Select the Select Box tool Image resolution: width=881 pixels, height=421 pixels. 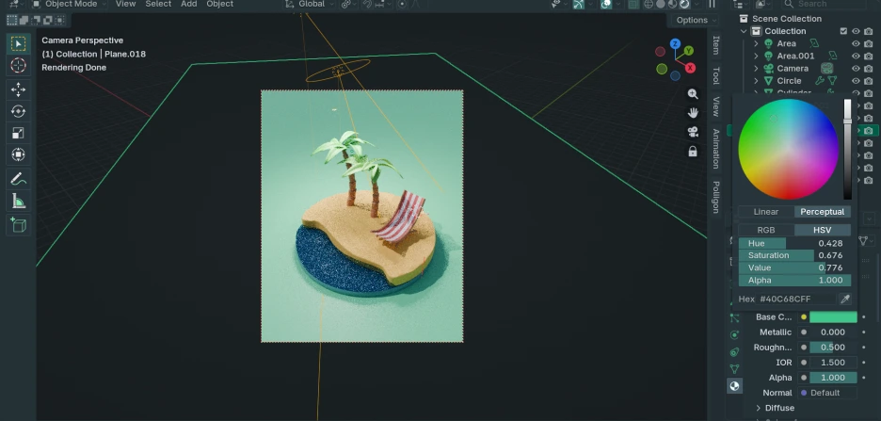point(19,44)
